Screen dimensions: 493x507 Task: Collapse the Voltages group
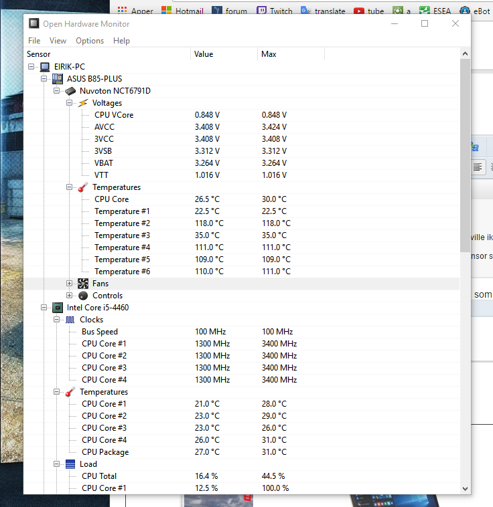coord(69,103)
